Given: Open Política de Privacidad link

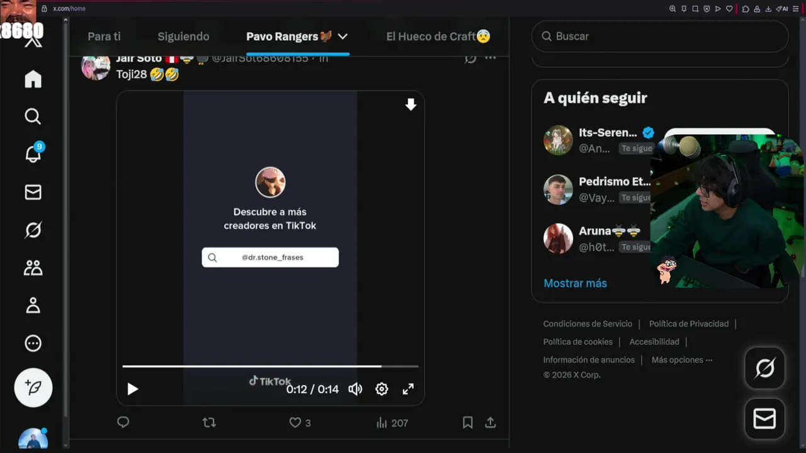Looking at the screenshot, I should (x=689, y=324).
